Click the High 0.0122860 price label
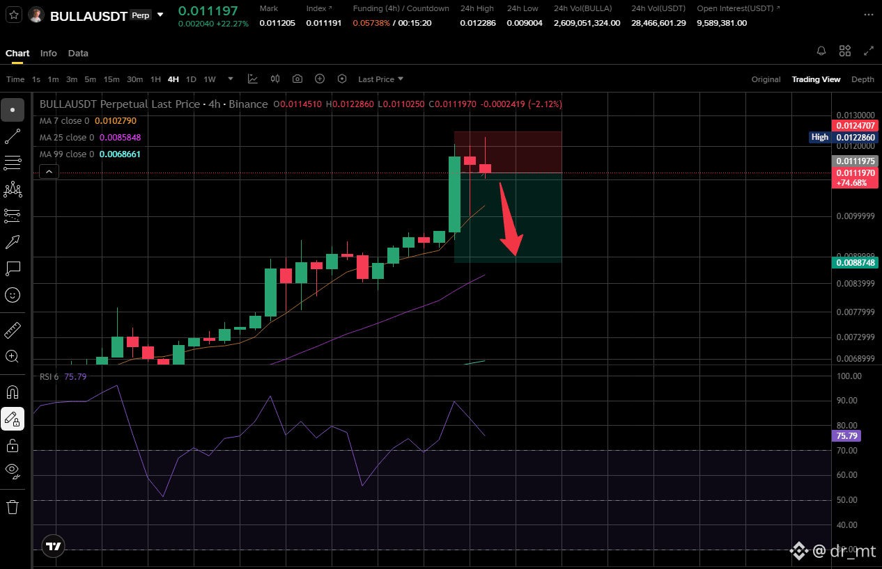The image size is (882, 569). tap(843, 137)
